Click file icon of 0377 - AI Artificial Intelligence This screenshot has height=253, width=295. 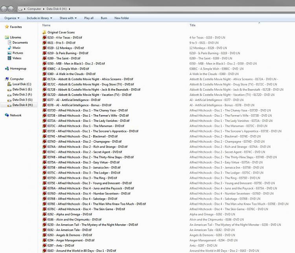44,100
